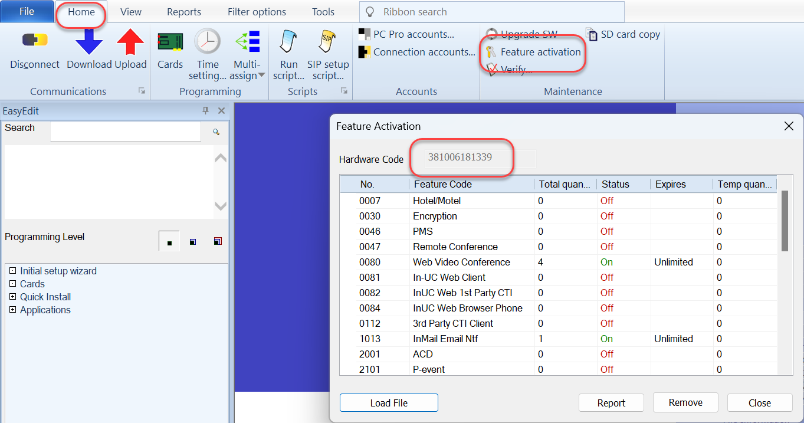Open Time setting clock icon

coord(208,41)
